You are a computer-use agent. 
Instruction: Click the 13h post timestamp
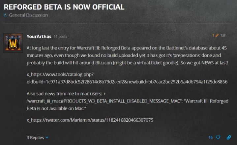(223, 35)
